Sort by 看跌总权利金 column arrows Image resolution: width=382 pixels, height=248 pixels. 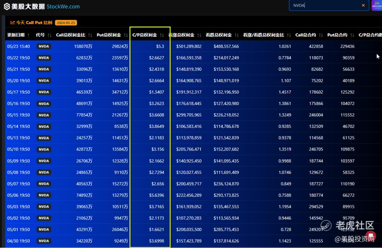coord(237,35)
